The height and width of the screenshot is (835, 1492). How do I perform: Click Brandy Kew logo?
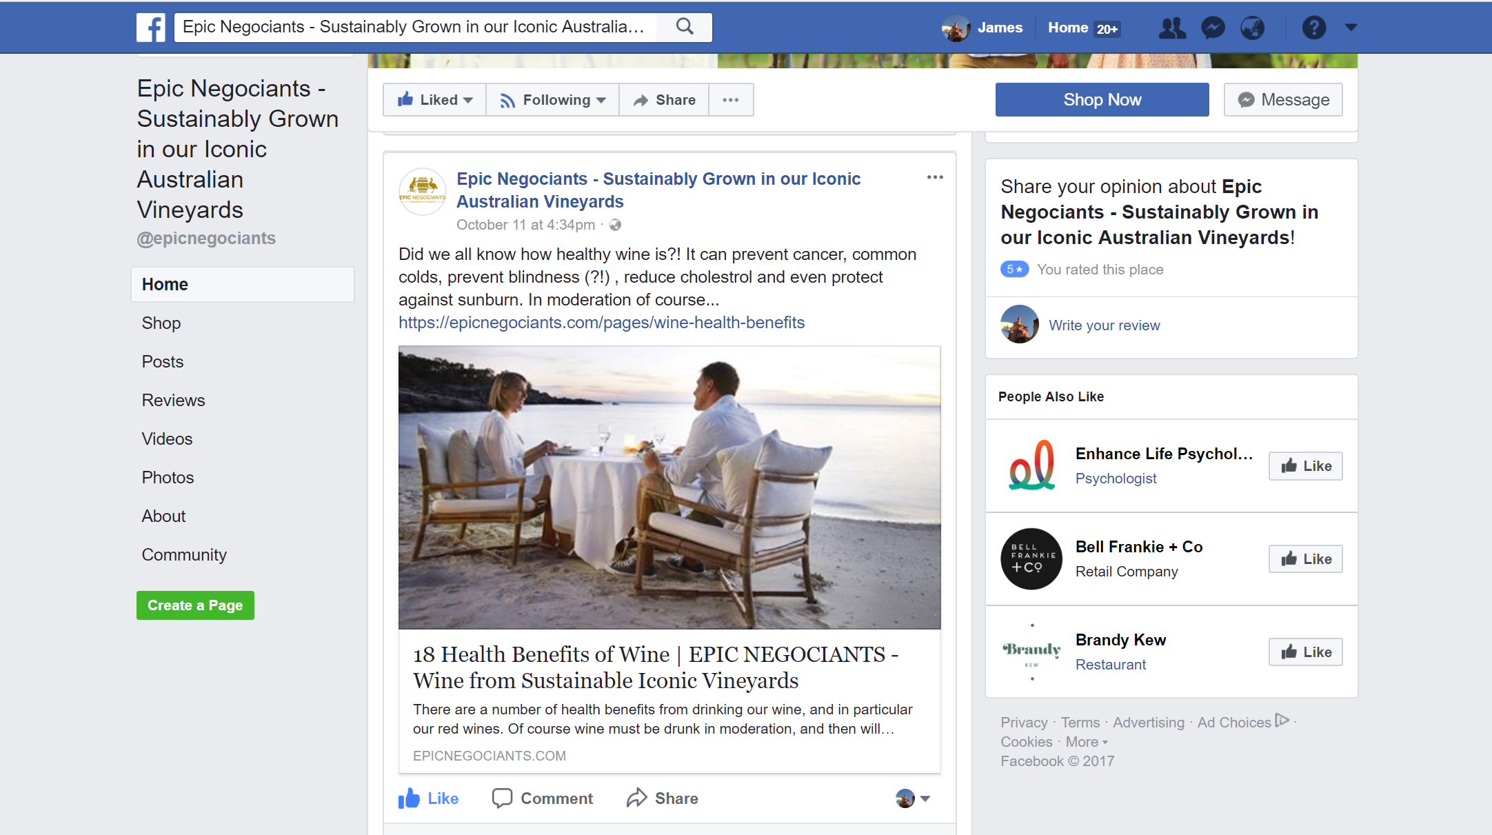click(x=1031, y=652)
